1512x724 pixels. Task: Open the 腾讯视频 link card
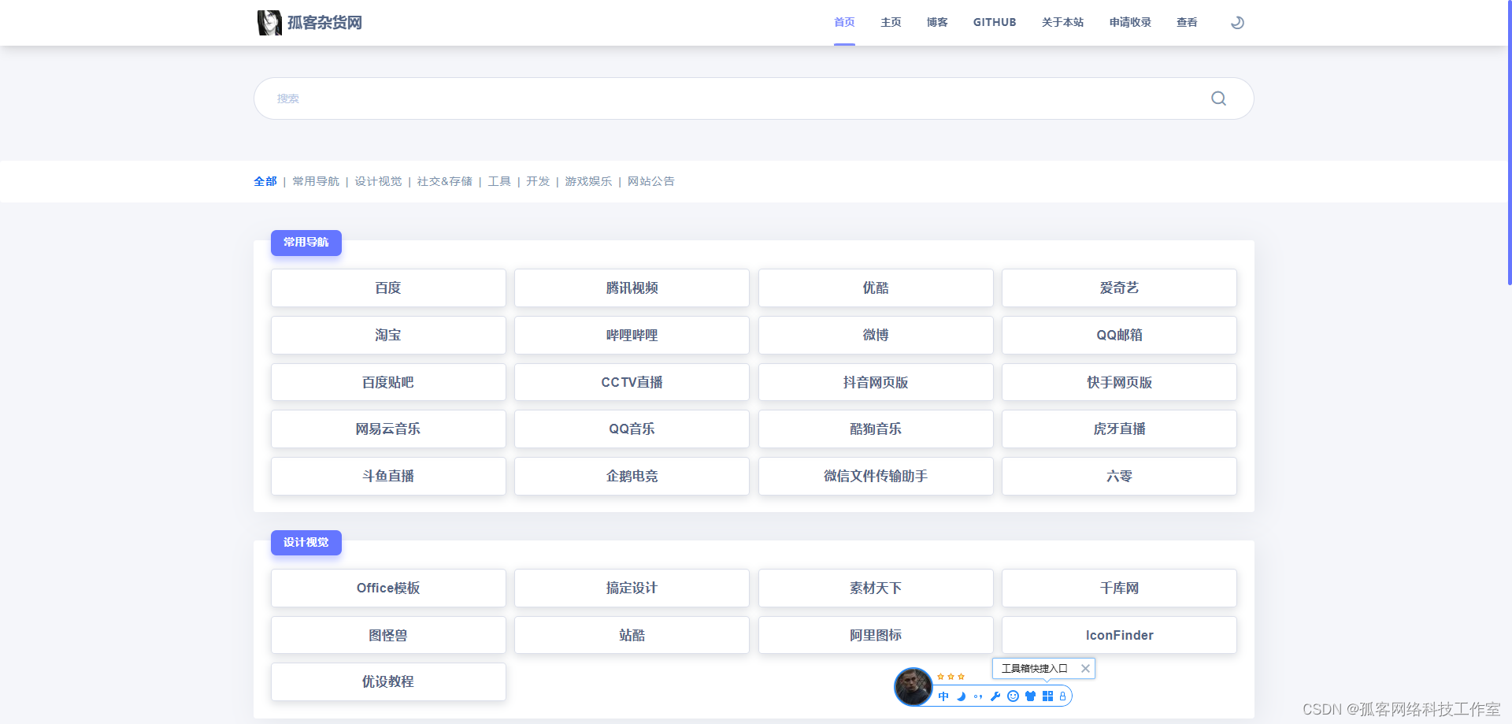(632, 288)
